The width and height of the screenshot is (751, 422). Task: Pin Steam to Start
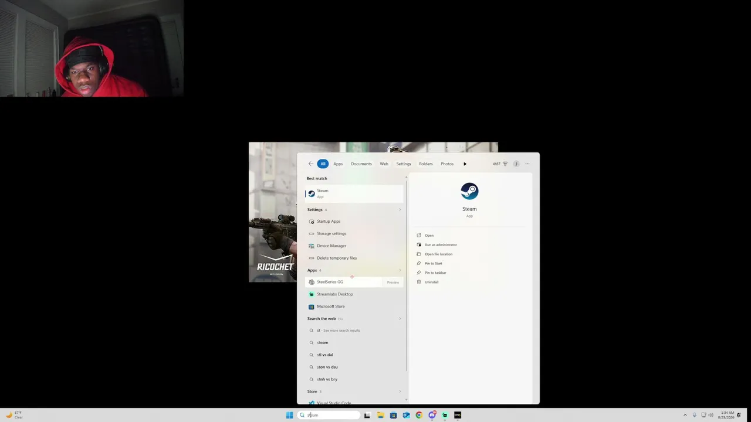[x=434, y=264]
